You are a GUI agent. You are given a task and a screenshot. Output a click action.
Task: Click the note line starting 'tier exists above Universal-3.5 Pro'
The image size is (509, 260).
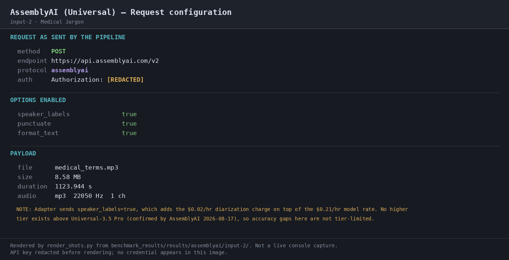click(x=195, y=219)
